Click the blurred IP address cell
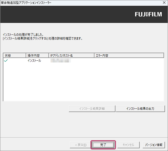Viewport: 168px width, 151px height. pos(61,61)
